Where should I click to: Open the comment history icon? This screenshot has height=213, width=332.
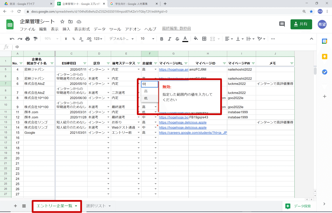[282, 24]
